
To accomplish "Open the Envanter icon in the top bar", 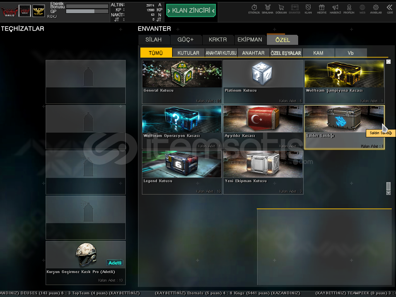I will click(294, 9).
